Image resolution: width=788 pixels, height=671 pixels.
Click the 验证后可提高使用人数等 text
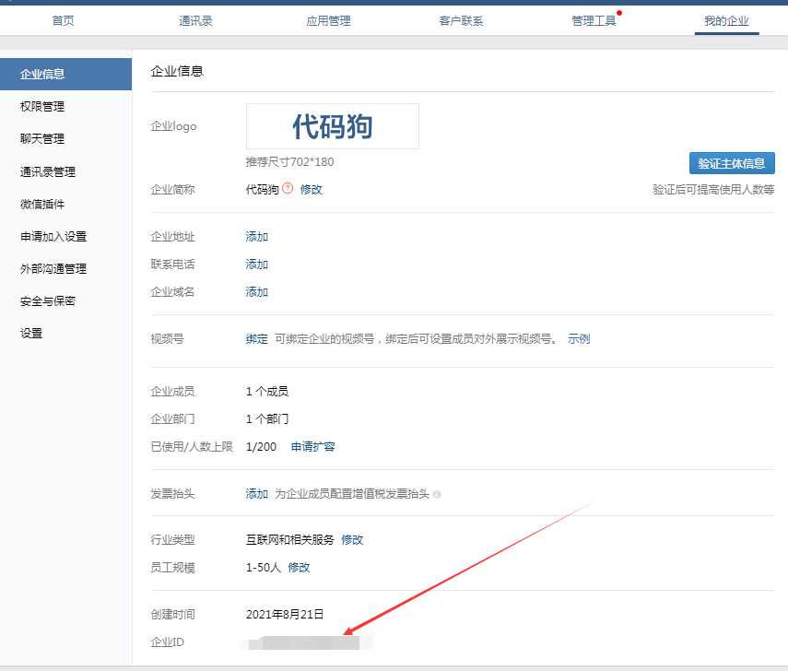tap(713, 190)
